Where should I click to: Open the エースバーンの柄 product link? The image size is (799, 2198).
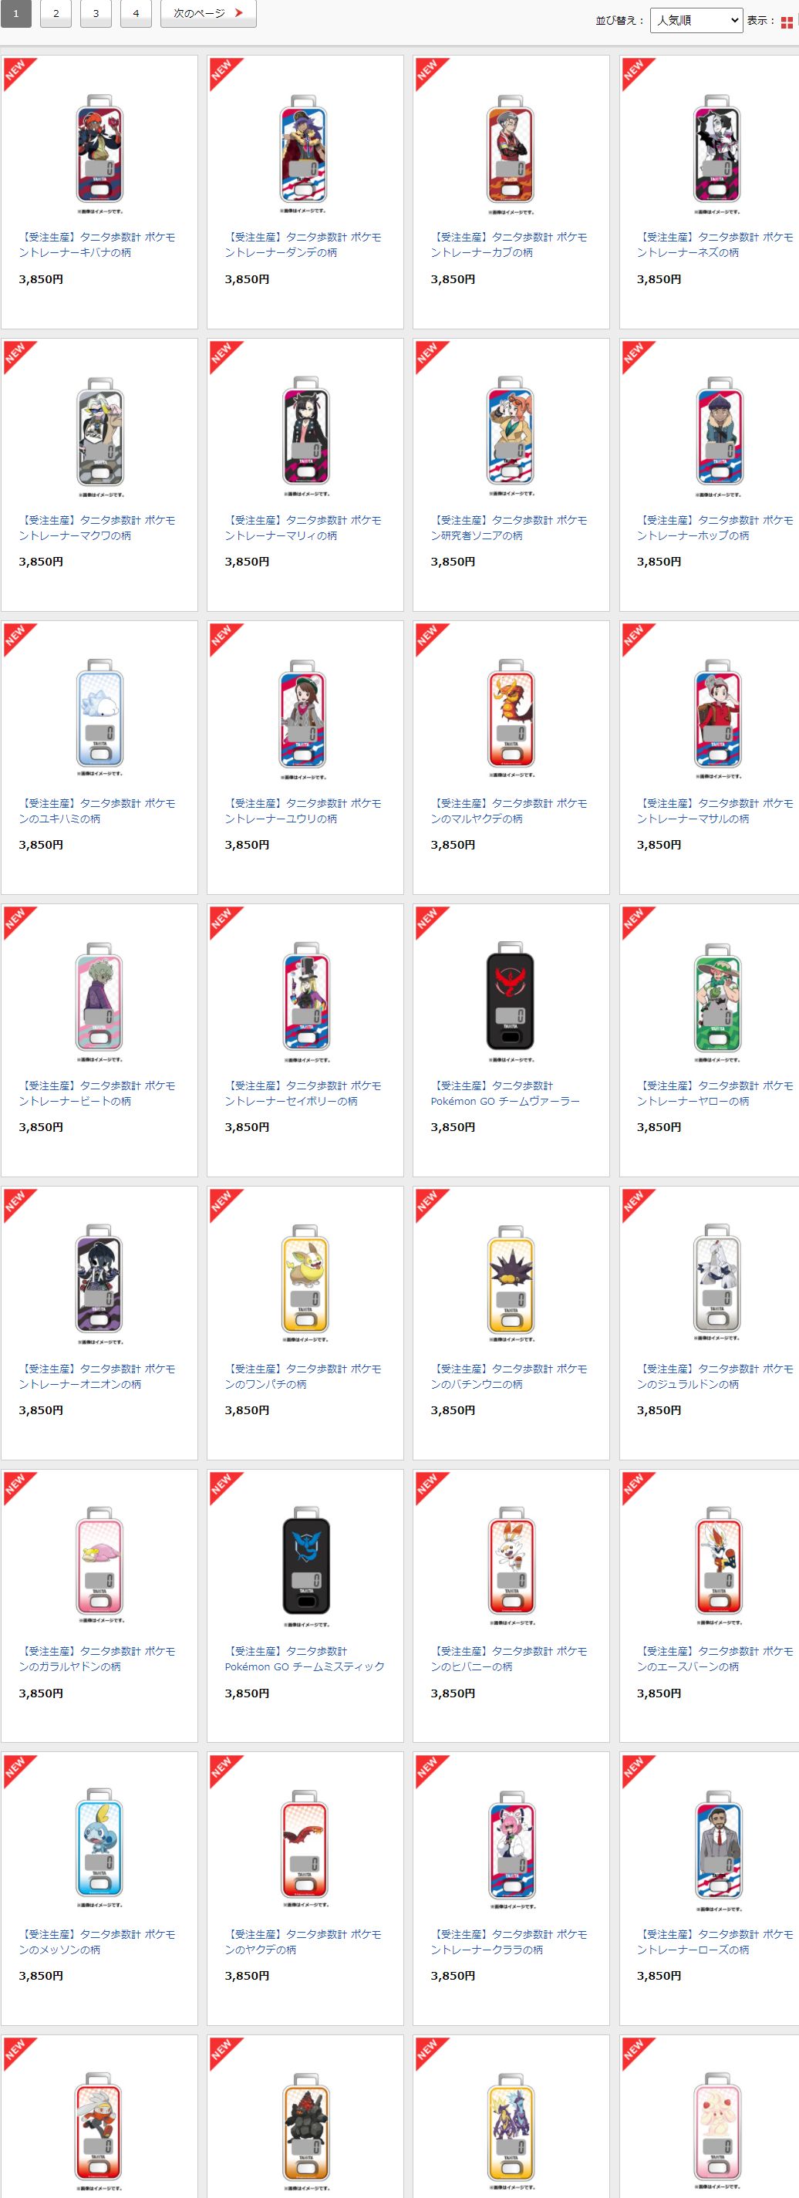tap(715, 1659)
